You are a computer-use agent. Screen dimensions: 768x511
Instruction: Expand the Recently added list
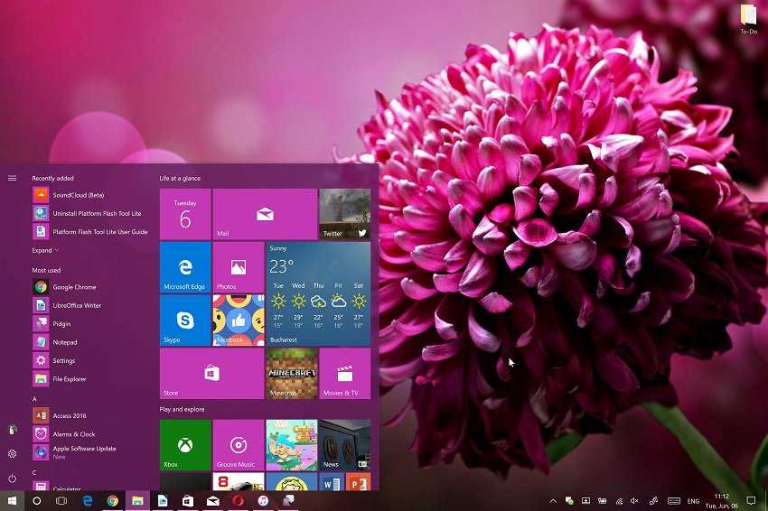tap(45, 250)
